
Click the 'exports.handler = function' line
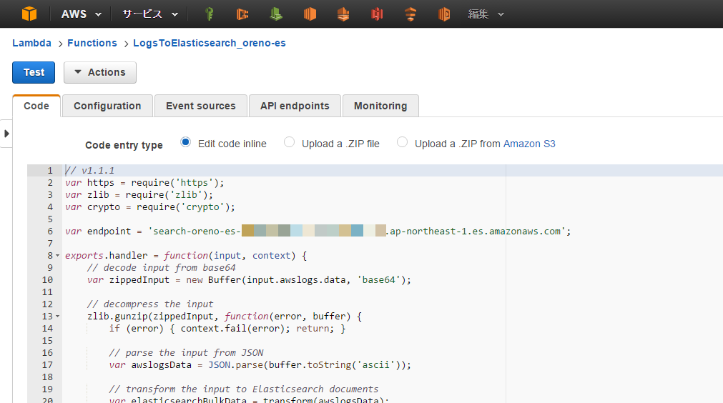(x=186, y=256)
